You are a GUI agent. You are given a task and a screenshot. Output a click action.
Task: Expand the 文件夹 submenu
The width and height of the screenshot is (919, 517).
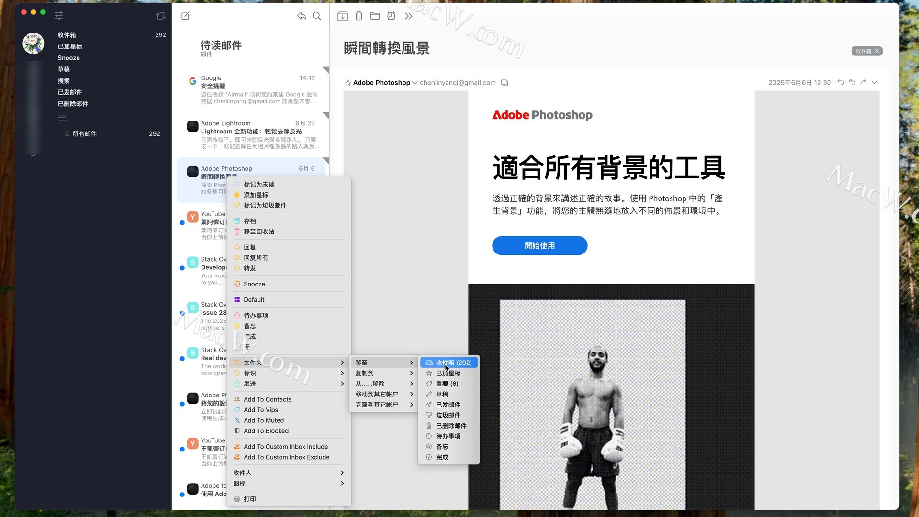coord(289,363)
